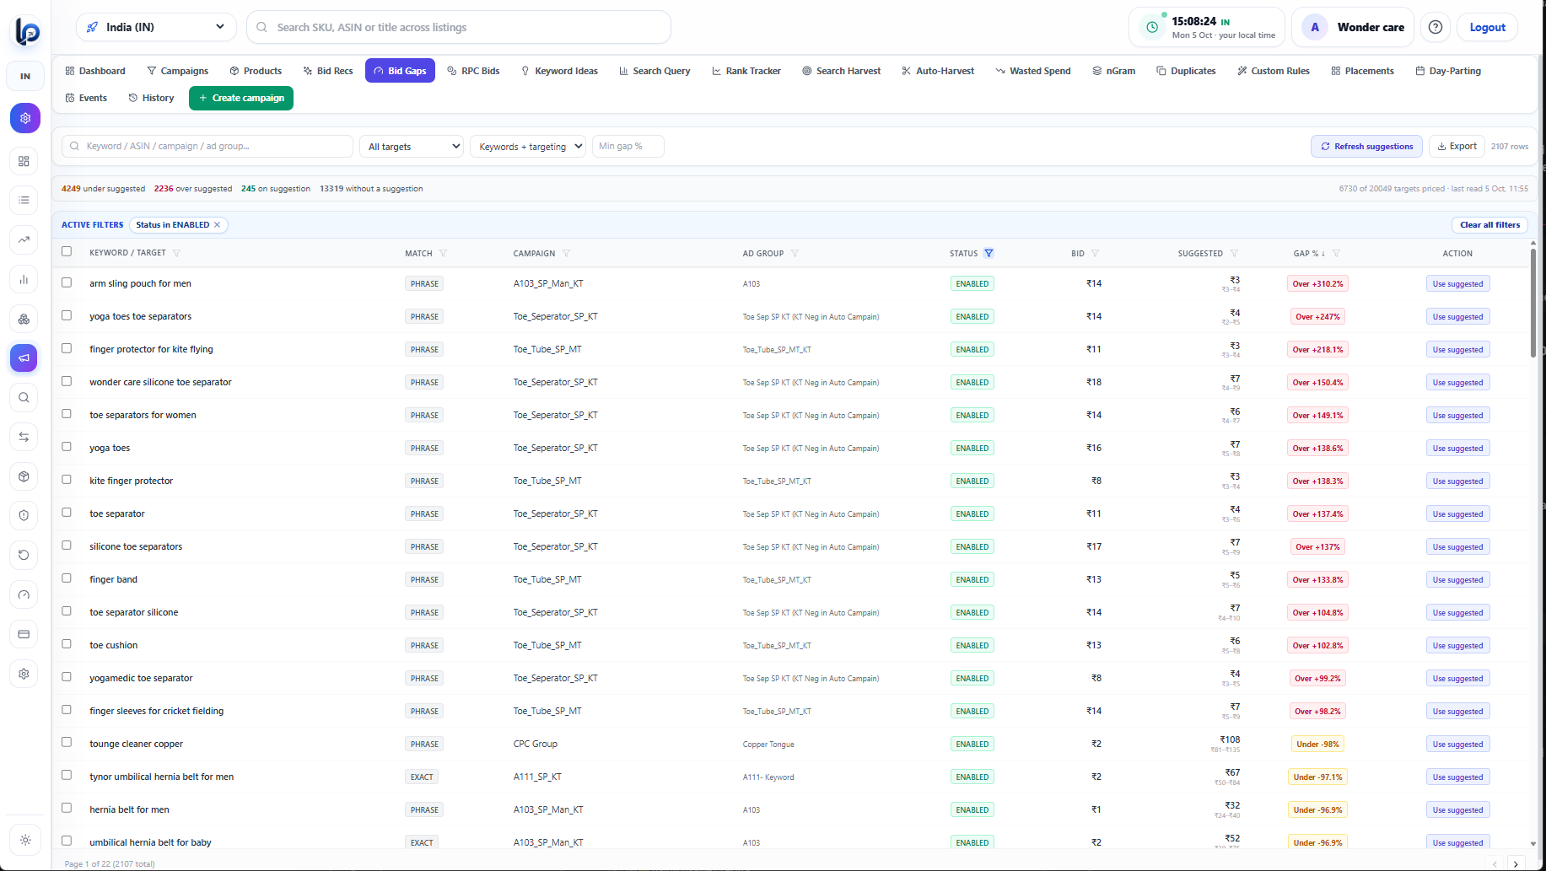Click the Create campaign button
This screenshot has width=1546, height=871.
click(x=241, y=98)
